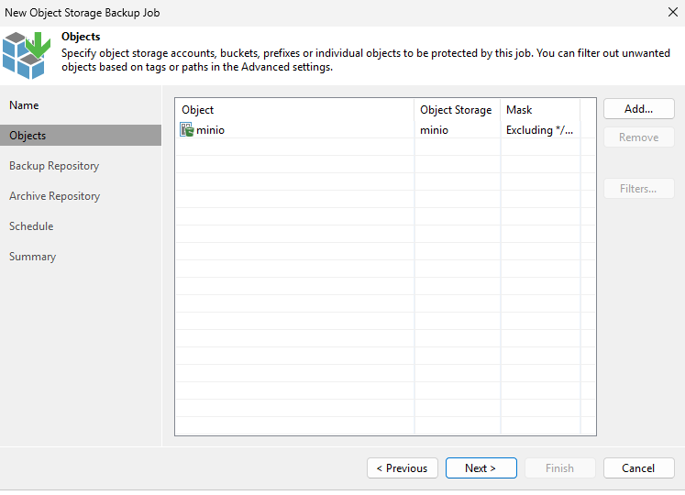685x495 pixels.
Task: Jump to the Summary step
Action: [x=33, y=257]
